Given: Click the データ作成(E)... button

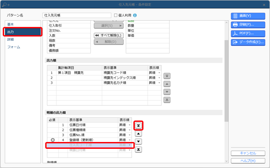Looking at the screenshot, I should (x=248, y=42).
